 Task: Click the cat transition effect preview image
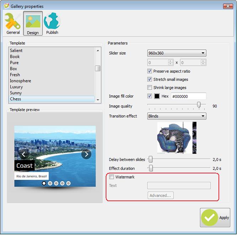coord(177,138)
